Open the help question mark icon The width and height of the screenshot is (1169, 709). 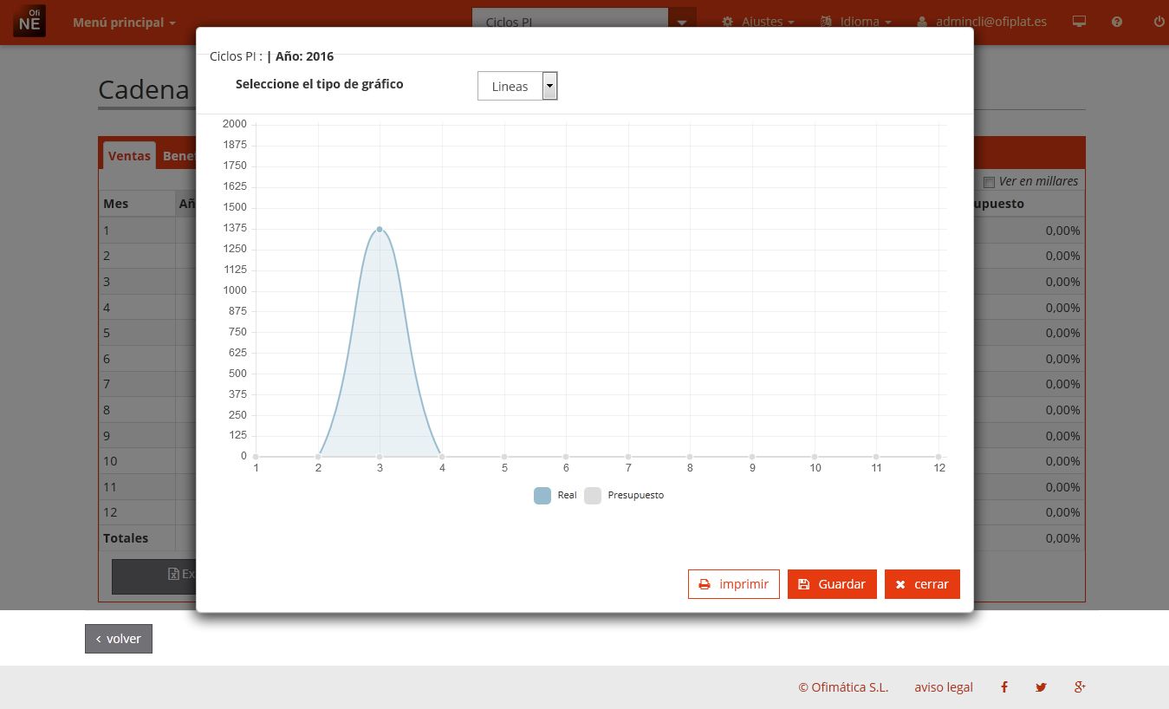pos(1117,22)
